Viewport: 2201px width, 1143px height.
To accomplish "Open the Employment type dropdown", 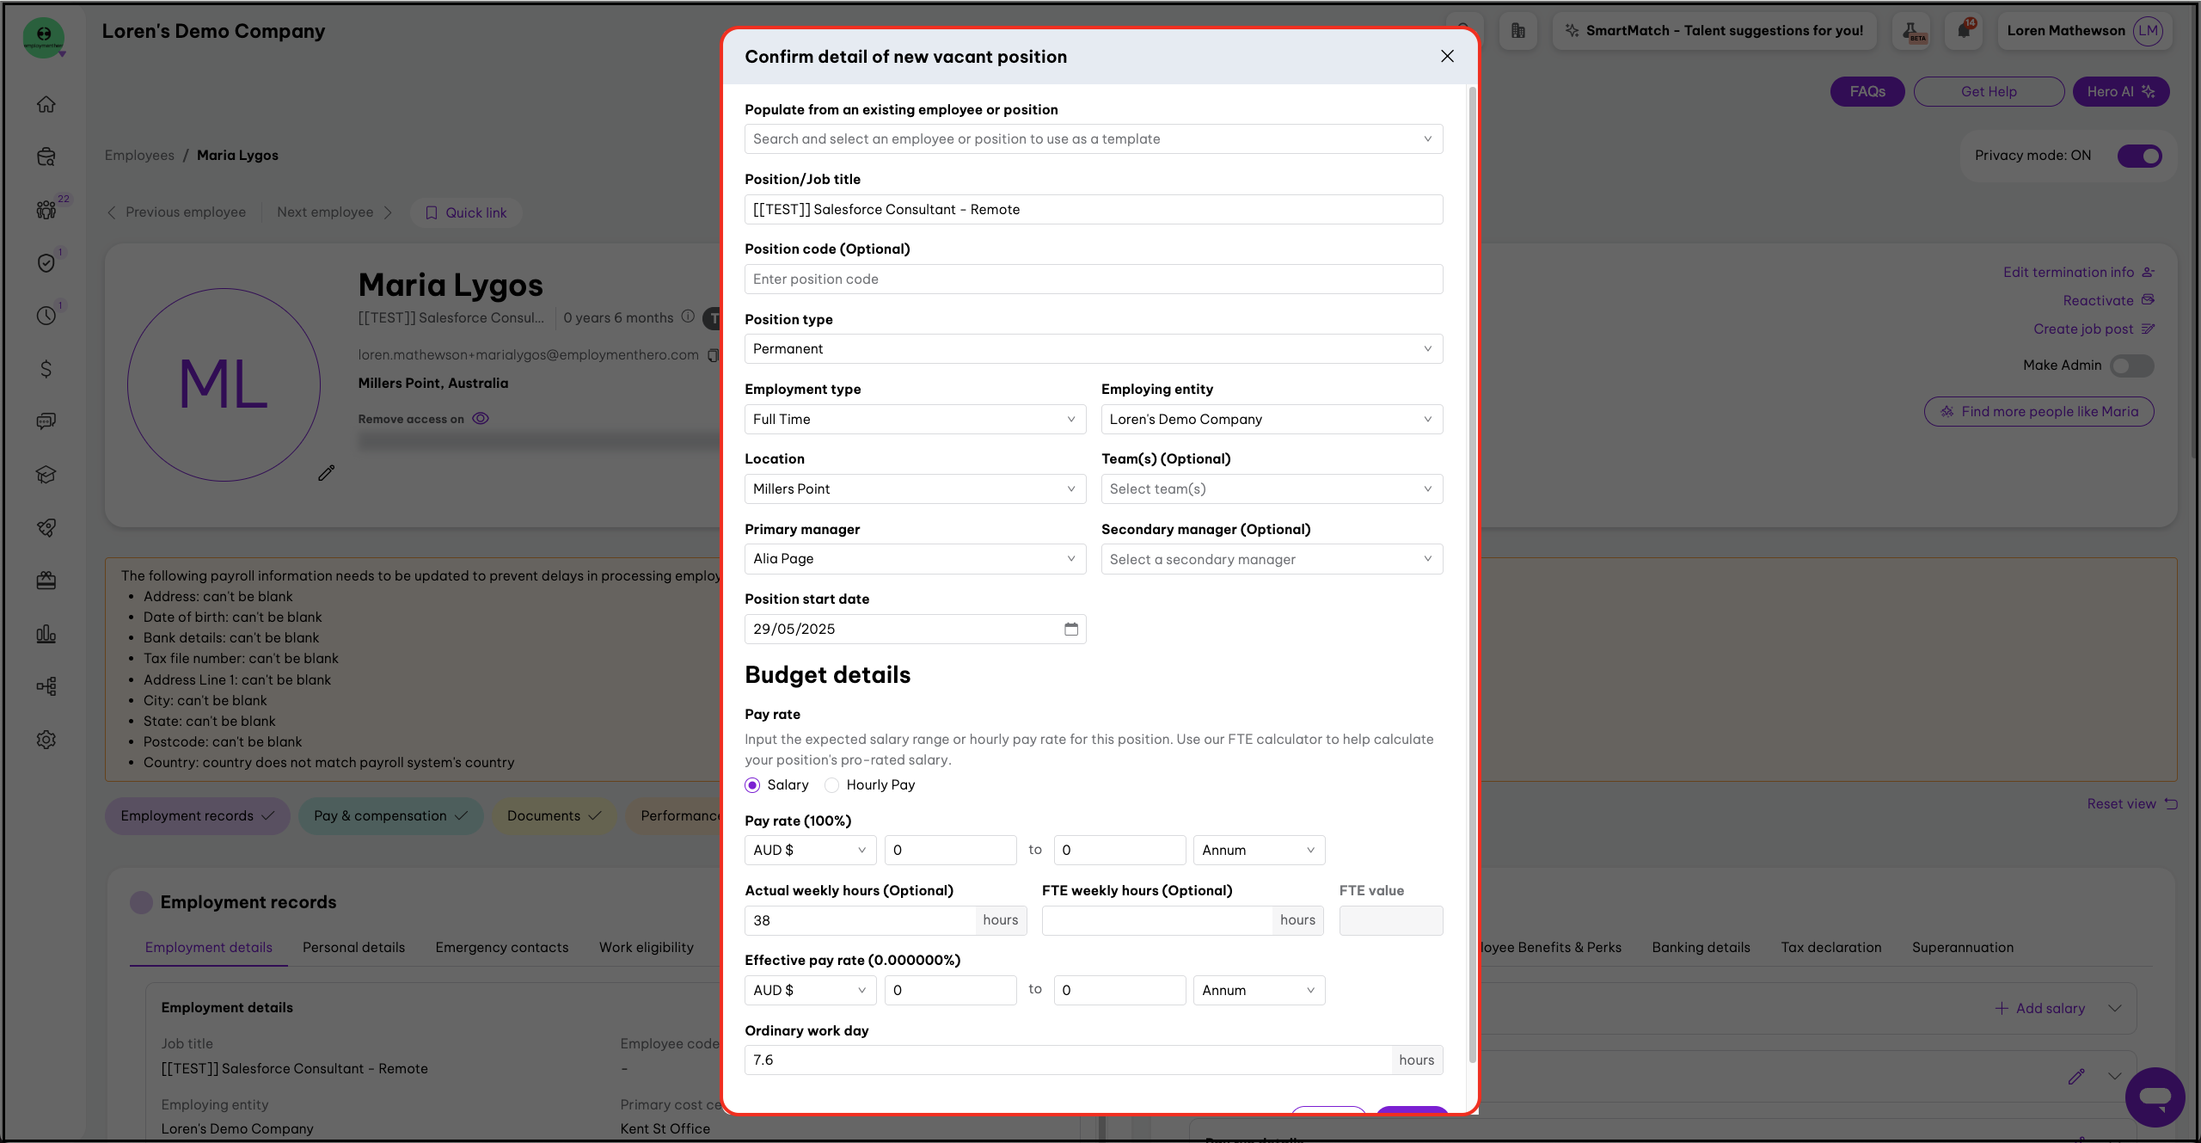I will point(914,420).
